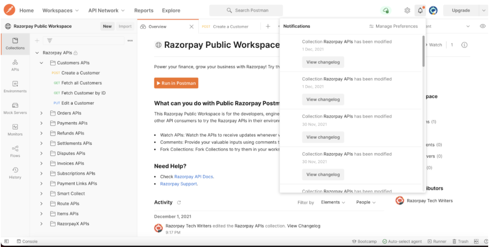Click the Run in Postman button

pyautogui.click(x=176, y=83)
